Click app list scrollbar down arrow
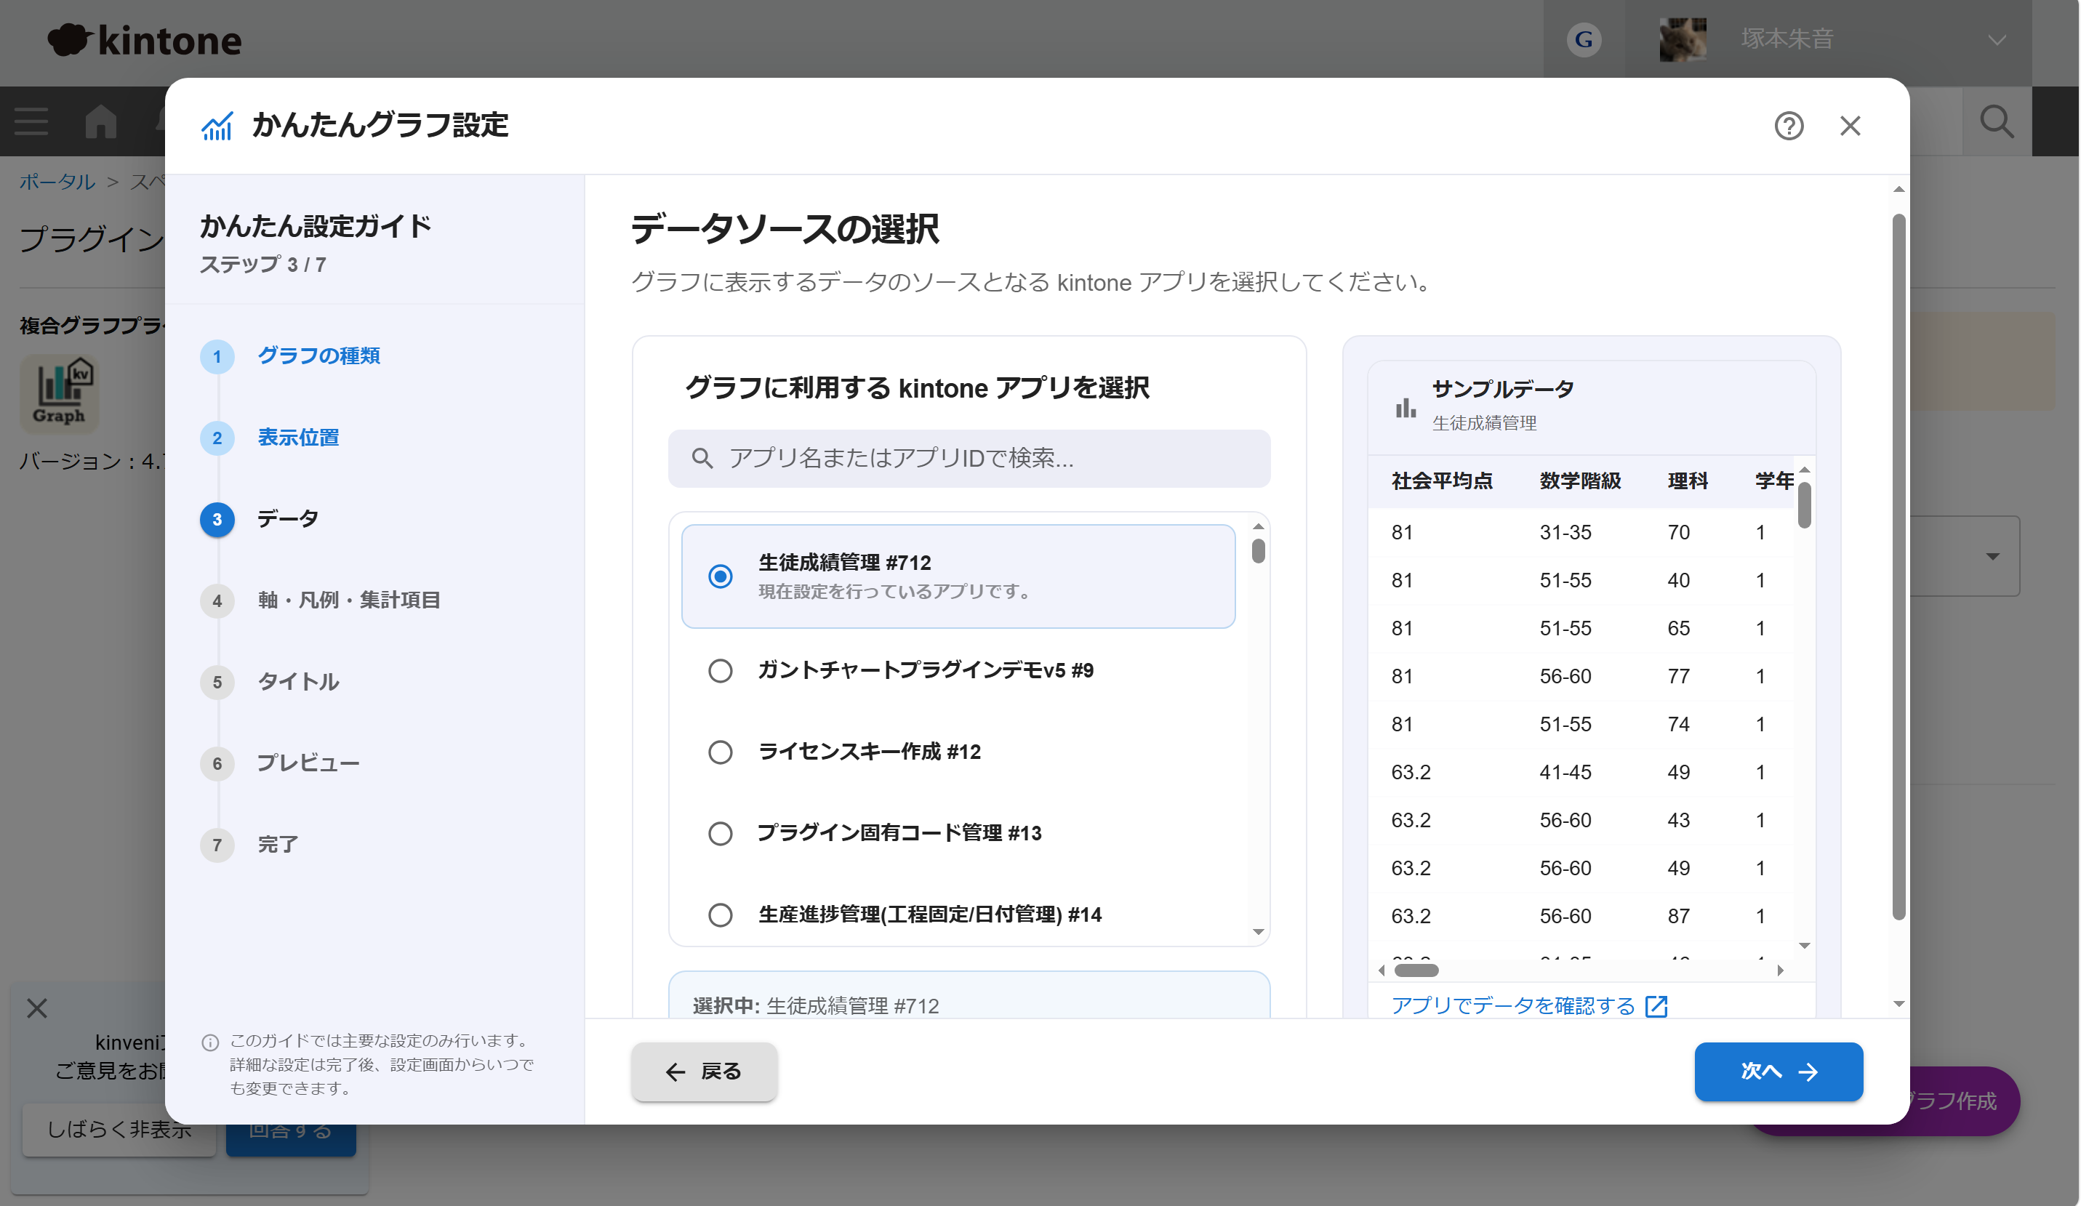Image resolution: width=2081 pixels, height=1206 pixels. point(1258,931)
